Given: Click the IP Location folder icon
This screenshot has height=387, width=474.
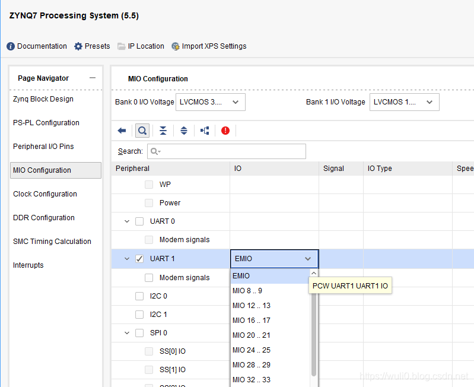Looking at the screenshot, I should [122, 46].
